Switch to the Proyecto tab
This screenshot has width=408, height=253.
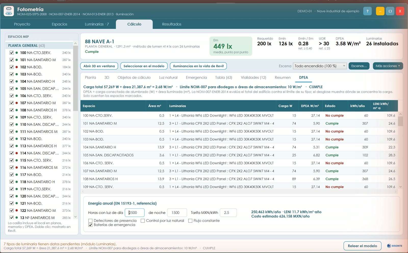(x=22, y=24)
